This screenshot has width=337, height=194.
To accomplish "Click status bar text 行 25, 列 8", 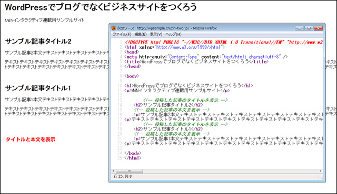I will pos(123,177).
